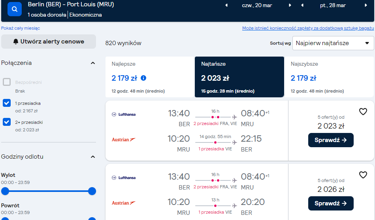
Task: Open Pokaż cały miesiąc link
Action: click(21, 28)
